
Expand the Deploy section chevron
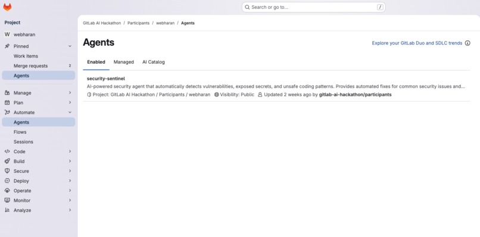(x=70, y=181)
